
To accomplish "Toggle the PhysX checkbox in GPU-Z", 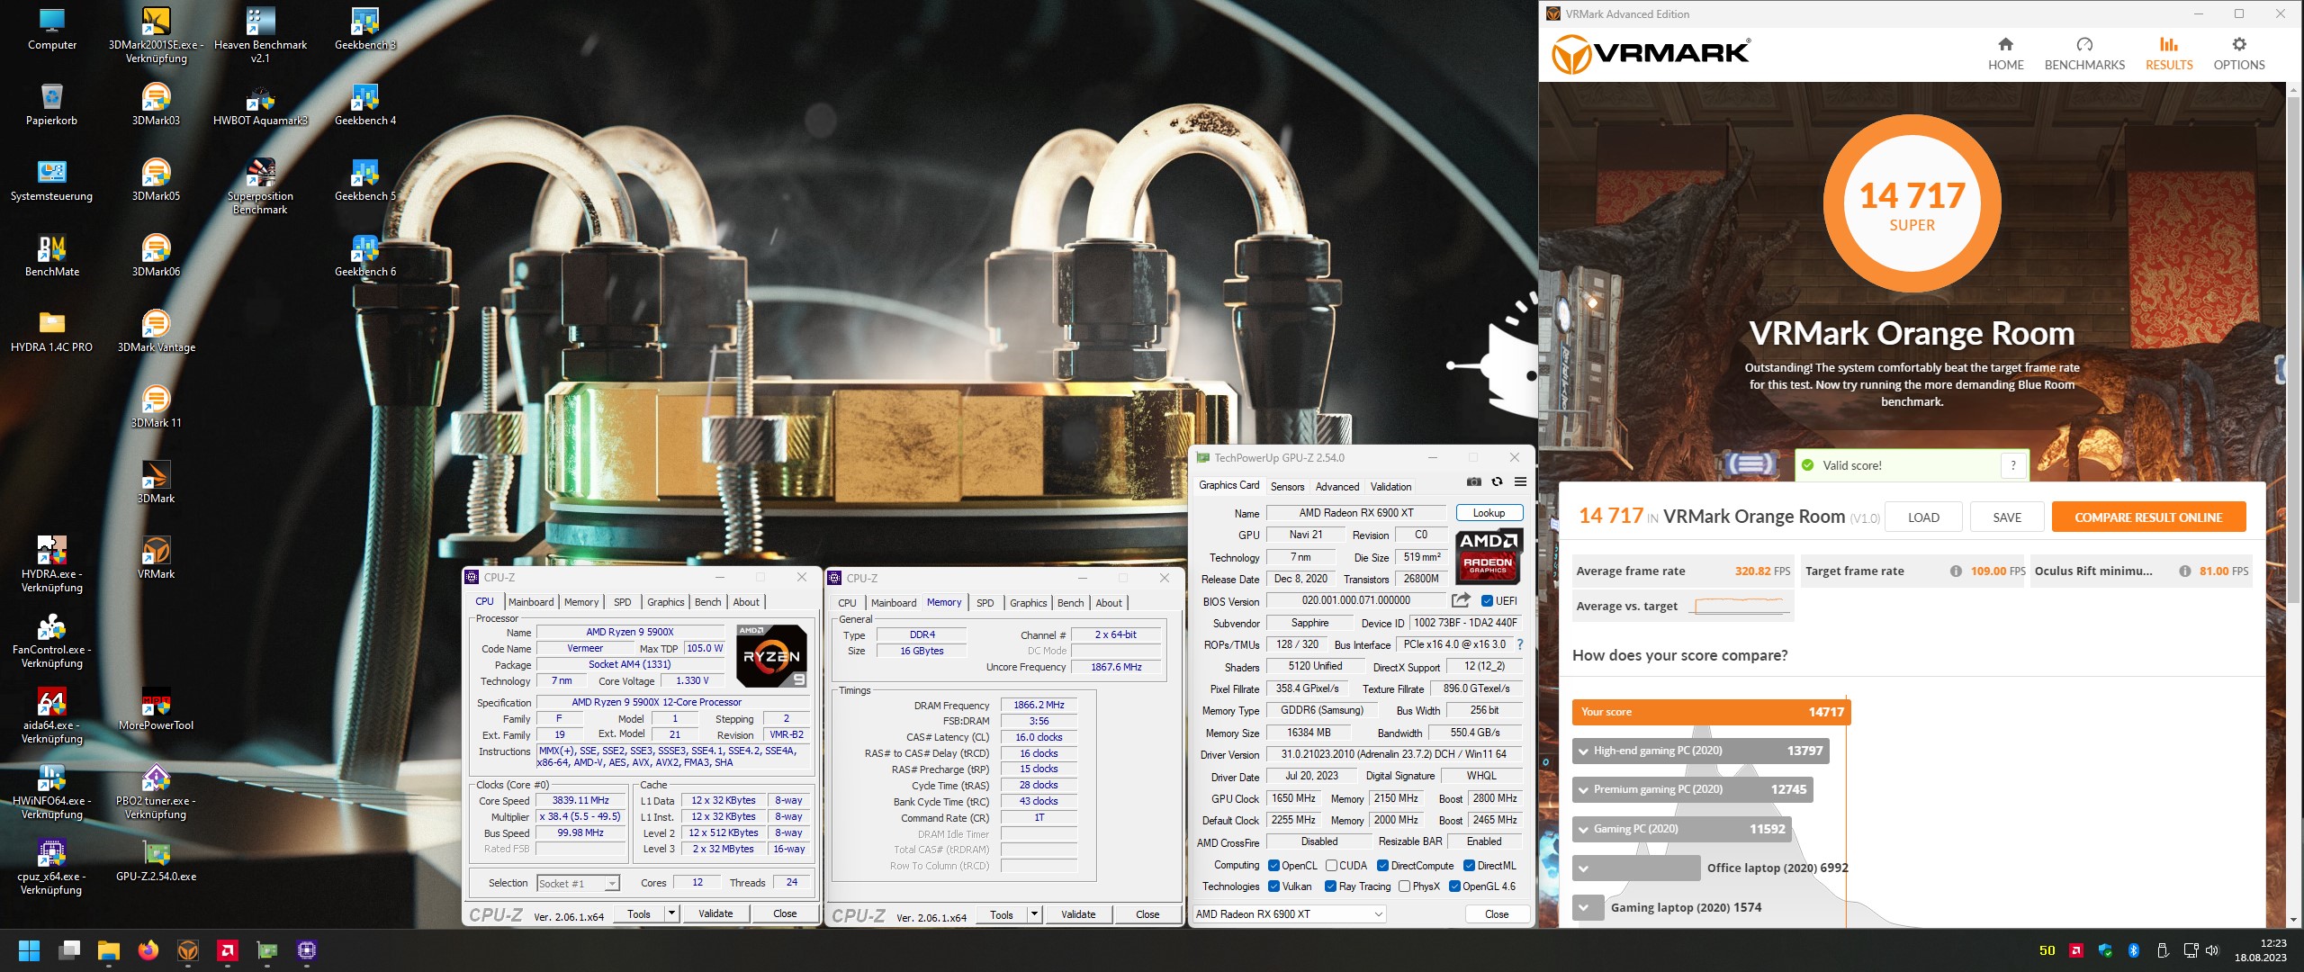I will pos(1404,886).
